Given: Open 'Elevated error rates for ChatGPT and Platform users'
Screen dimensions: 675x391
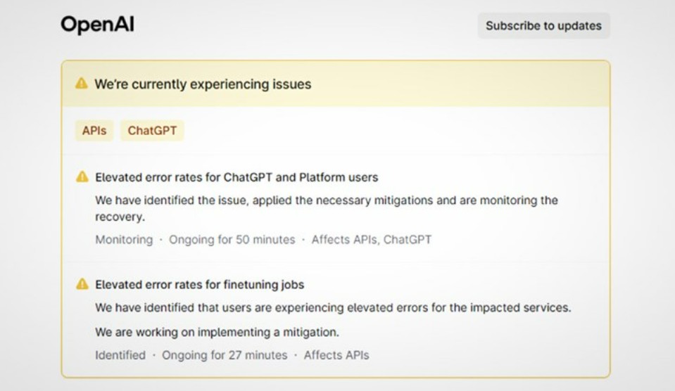Looking at the screenshot, I should point(236,177).
